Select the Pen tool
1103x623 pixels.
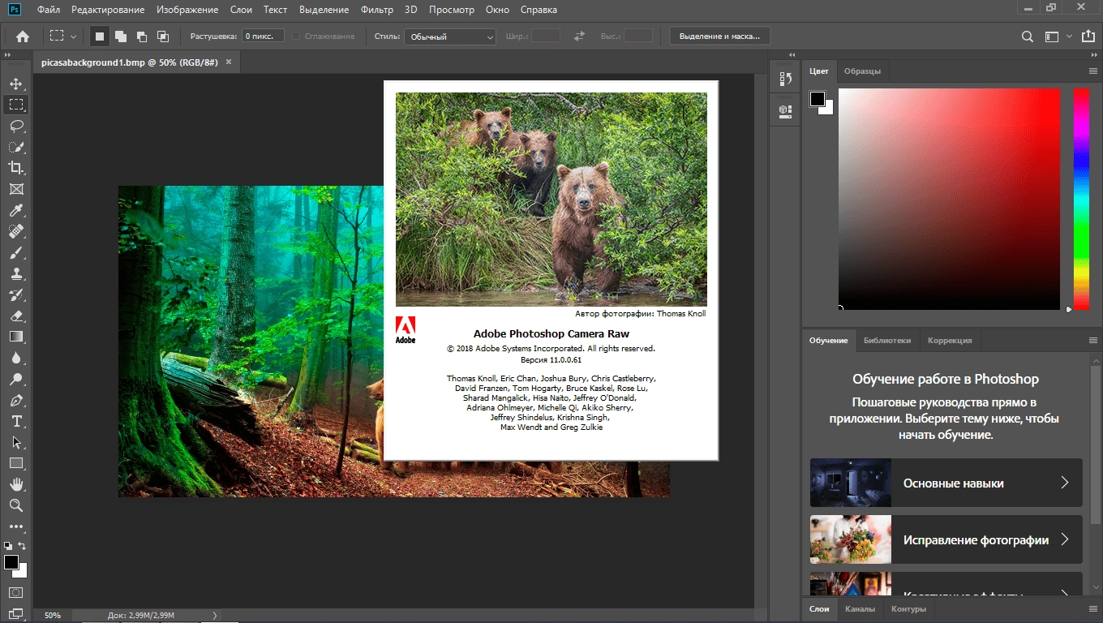click(15, 400)
